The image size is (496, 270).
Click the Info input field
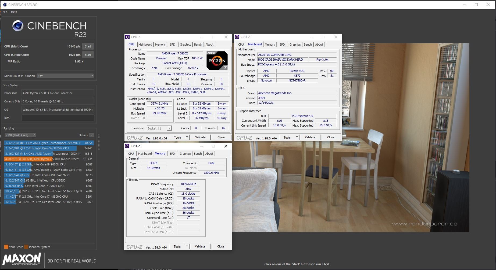(x=58, y=118)
